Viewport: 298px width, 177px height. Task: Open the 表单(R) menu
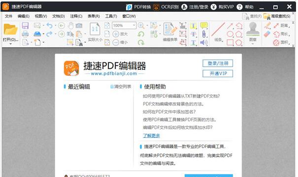pos(94,16)
